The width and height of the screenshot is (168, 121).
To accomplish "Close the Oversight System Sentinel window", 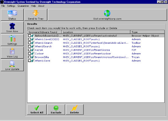I will click(x=166, y=2).
